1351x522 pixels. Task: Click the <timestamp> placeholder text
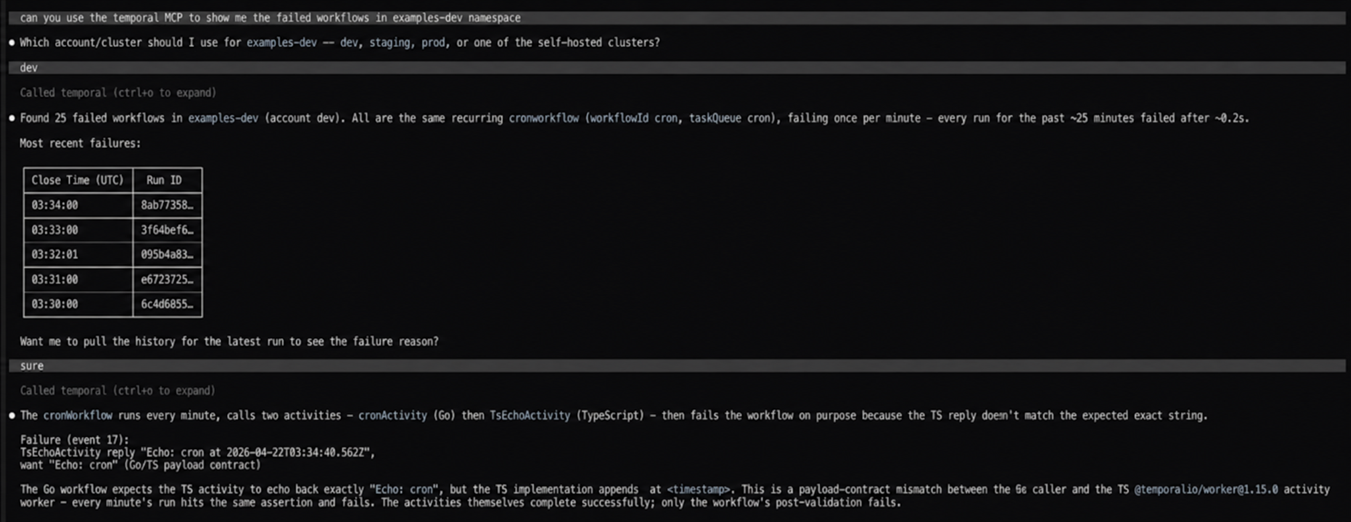point(698,490)
